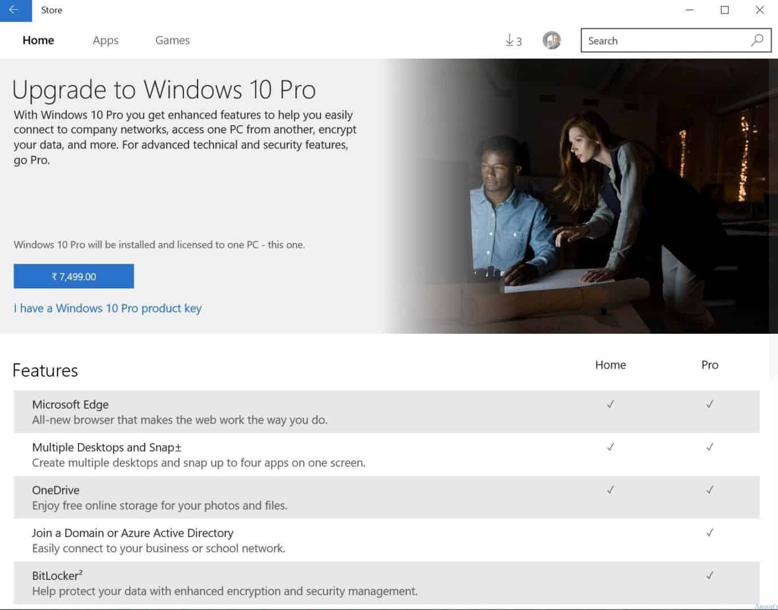Click the Pro checkmark for BitLocker

[710, 576]
